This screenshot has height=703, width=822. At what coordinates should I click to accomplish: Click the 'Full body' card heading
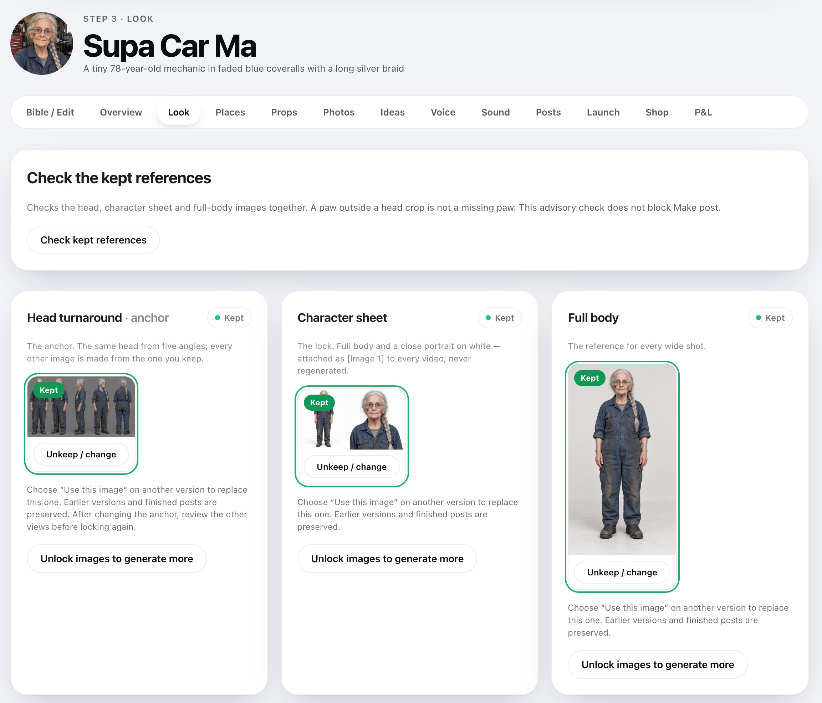point(593,318)
